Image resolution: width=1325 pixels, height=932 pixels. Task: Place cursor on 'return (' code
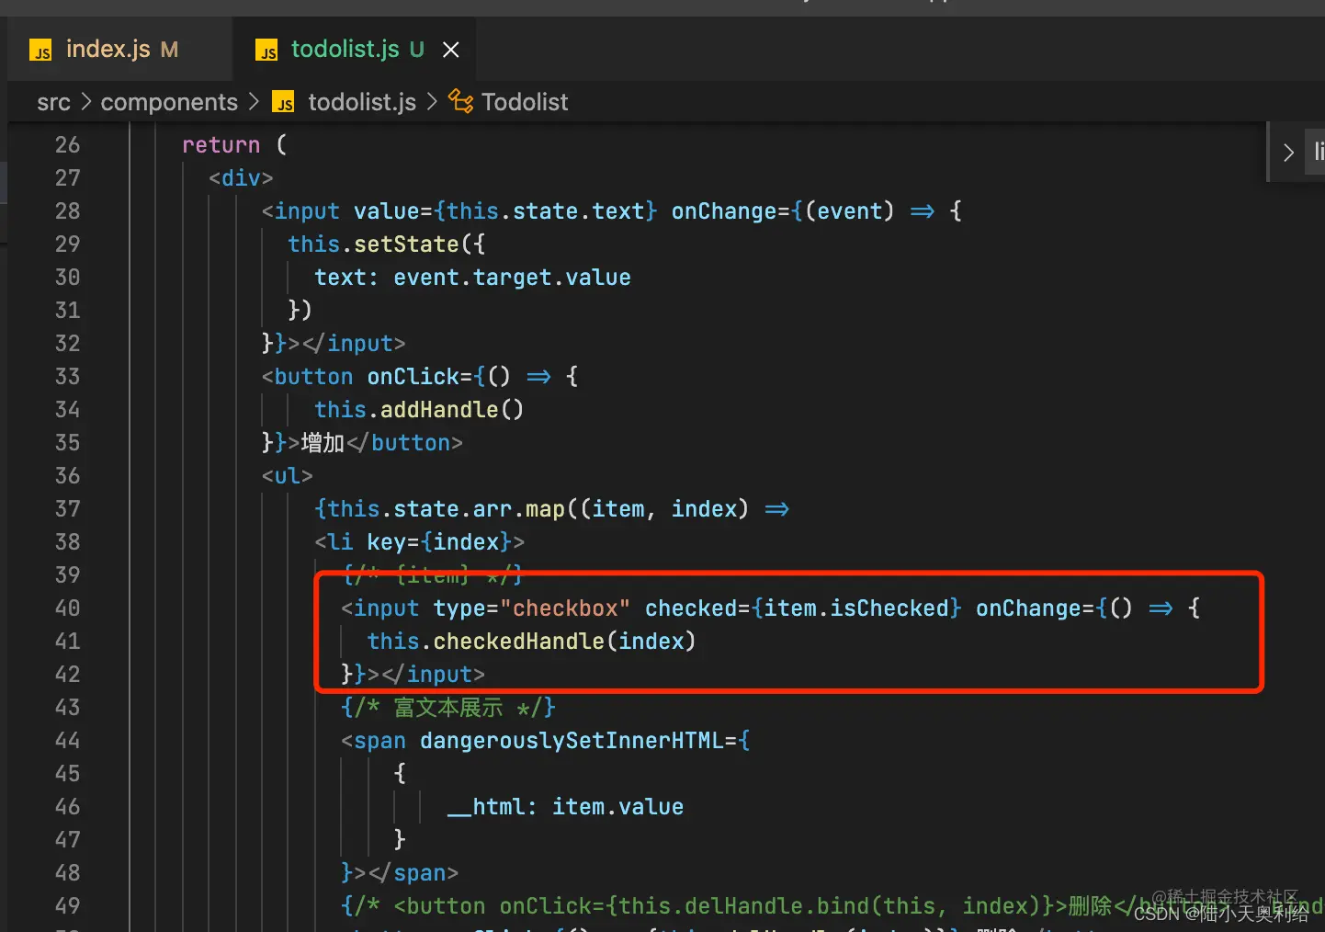234,145
